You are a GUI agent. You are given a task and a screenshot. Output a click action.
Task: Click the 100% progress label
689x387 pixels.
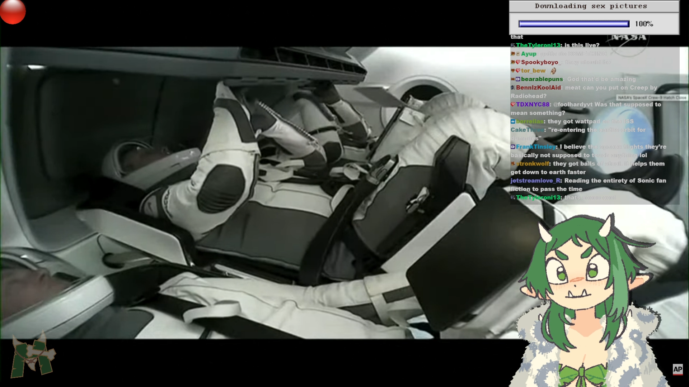click(644, 24)
